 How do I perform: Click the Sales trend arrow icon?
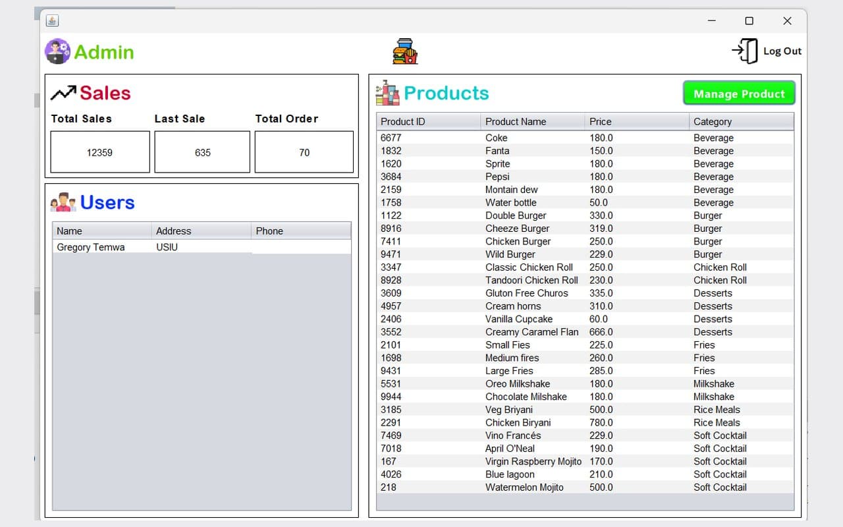63,93
